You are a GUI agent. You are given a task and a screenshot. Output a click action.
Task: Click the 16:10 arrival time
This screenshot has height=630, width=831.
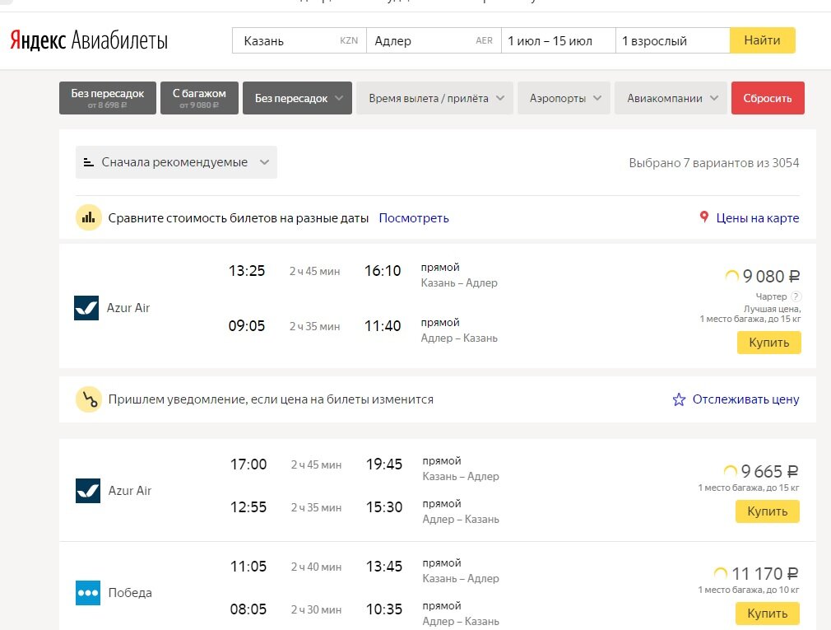pyautogui.click(x=383, y=271)
